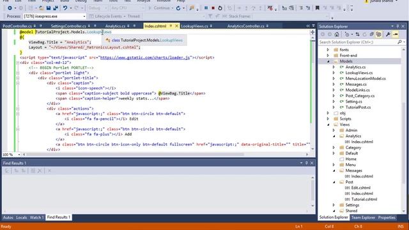Select MenuLocationModel.cs in Solution Explorer

[x=366, y=79]
